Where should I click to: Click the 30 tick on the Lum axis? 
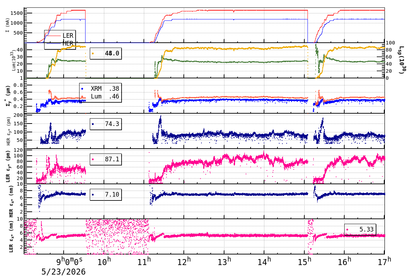[x=20, y=57]
